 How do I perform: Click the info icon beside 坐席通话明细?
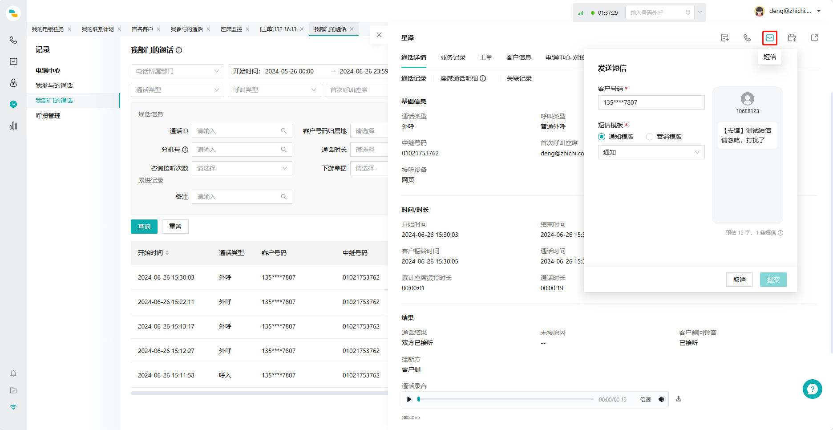[483, 78]
